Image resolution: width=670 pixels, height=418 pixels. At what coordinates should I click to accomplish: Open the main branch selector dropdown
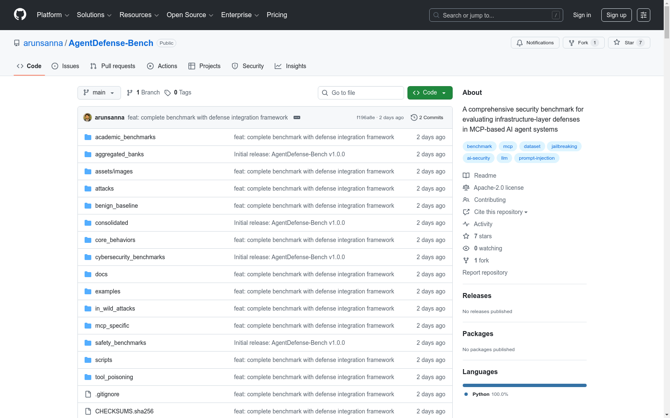click(99, 93)
